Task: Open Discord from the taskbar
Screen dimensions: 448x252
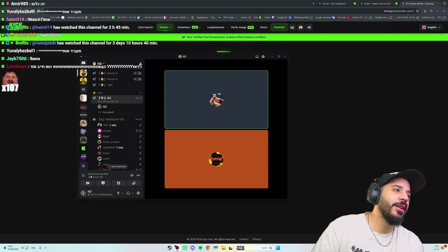Action: [x=192, y=248]
